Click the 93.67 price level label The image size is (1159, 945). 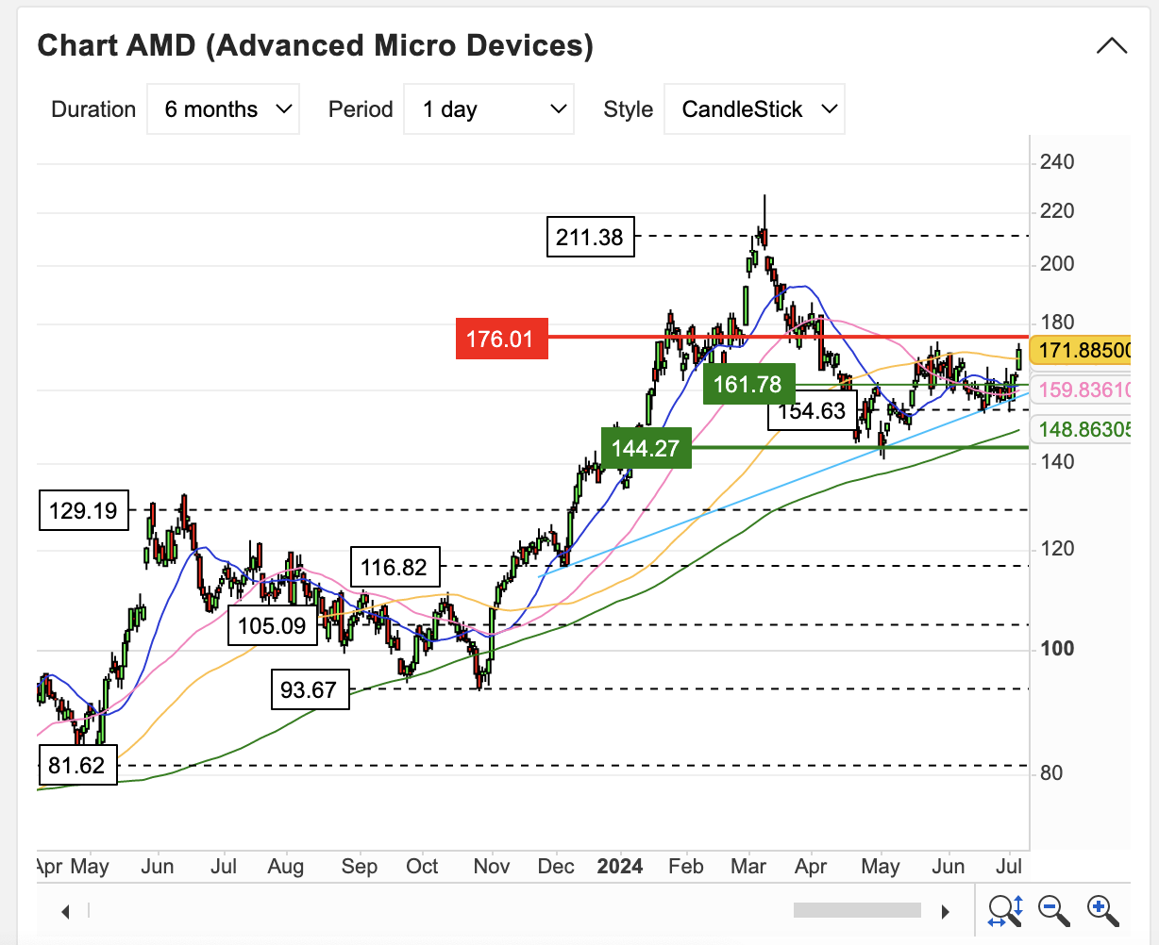coord(310,689)
